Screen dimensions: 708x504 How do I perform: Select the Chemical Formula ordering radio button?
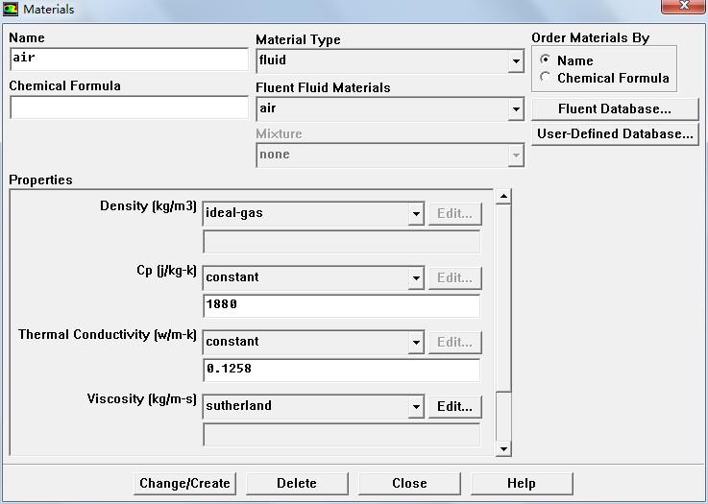tap(546, 78)
